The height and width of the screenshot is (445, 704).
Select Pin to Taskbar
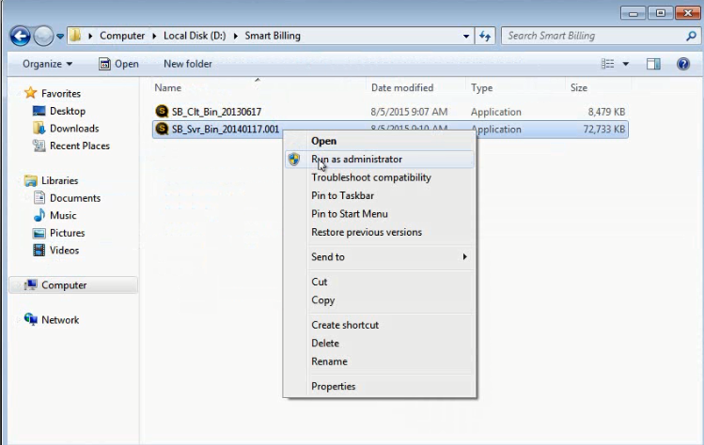click(380, 195)
